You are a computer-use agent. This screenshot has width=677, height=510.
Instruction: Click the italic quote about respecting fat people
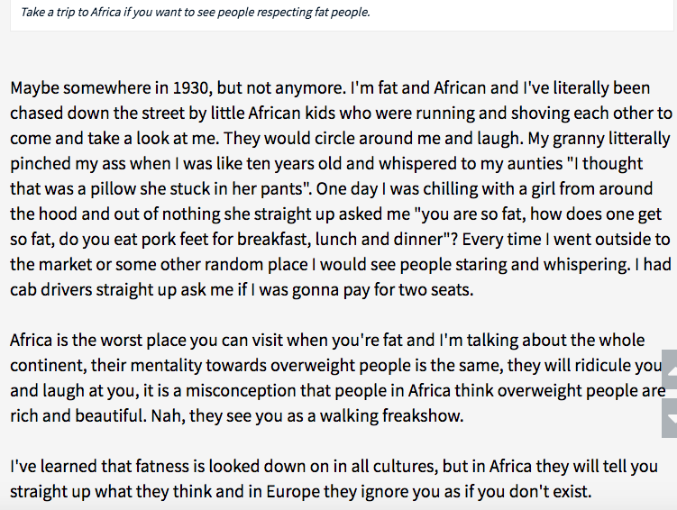(195, 13)
